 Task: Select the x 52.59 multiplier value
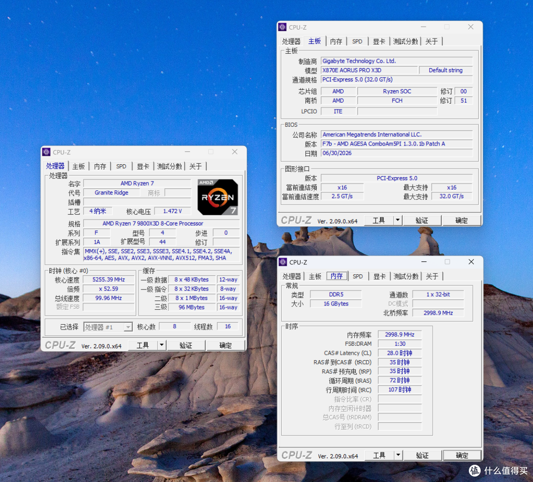[109, 289]
